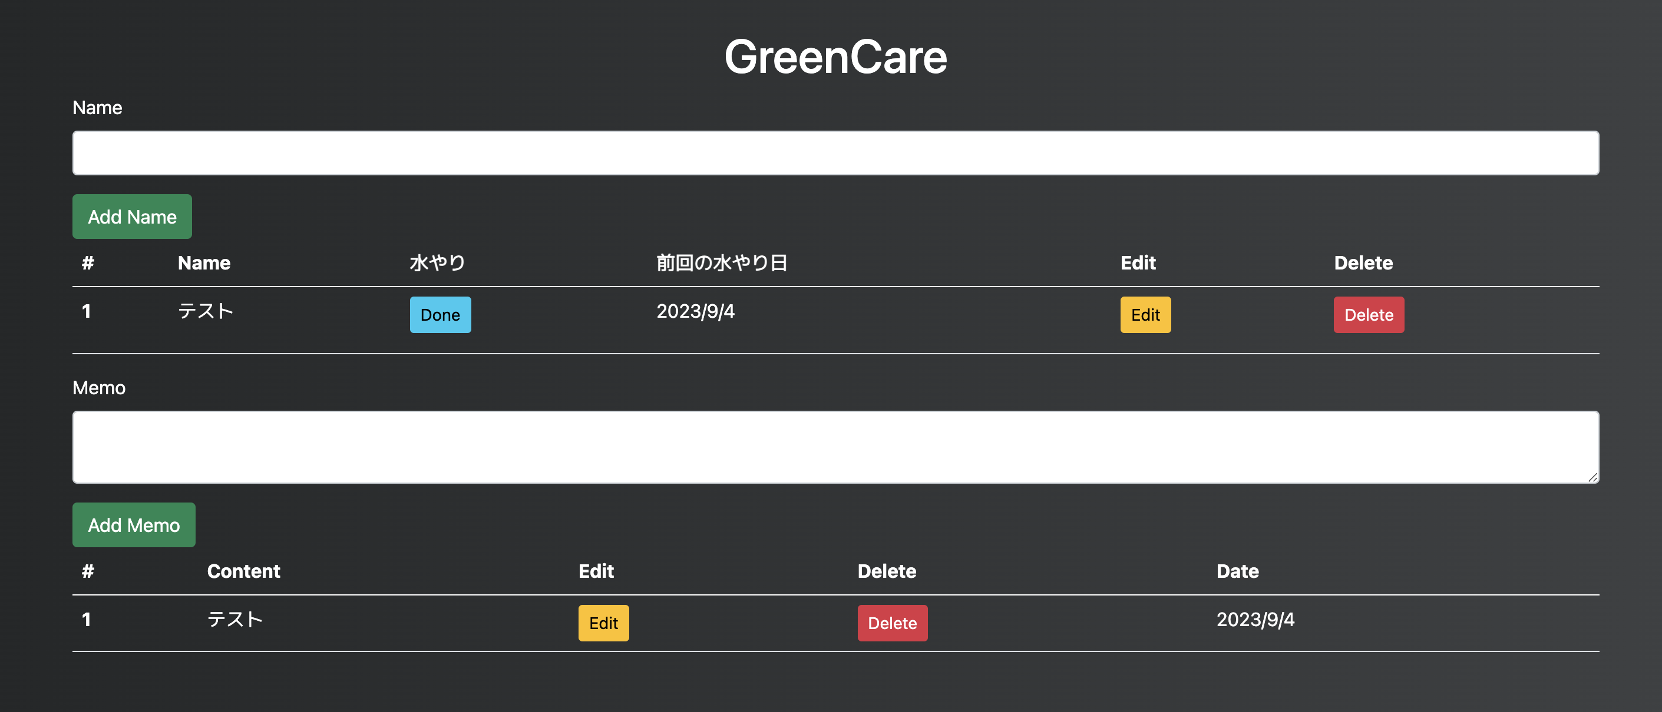Viewport: 1662px width, 712px height.
Task: Click the 前回の水やり日 column header
Action: pyautogui.click(x=722, y=262)
